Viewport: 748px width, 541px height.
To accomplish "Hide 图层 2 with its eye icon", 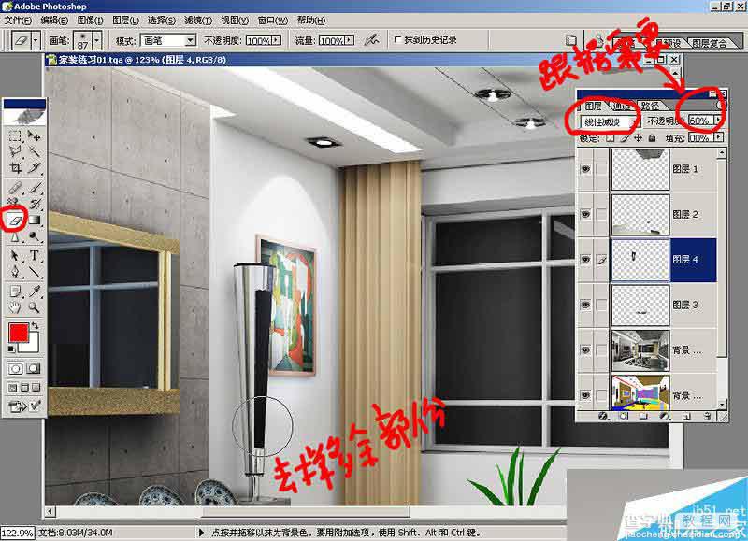I will 585,214.
